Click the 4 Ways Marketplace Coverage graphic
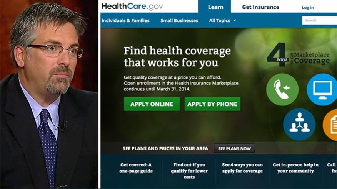 [x=298, y=55]
